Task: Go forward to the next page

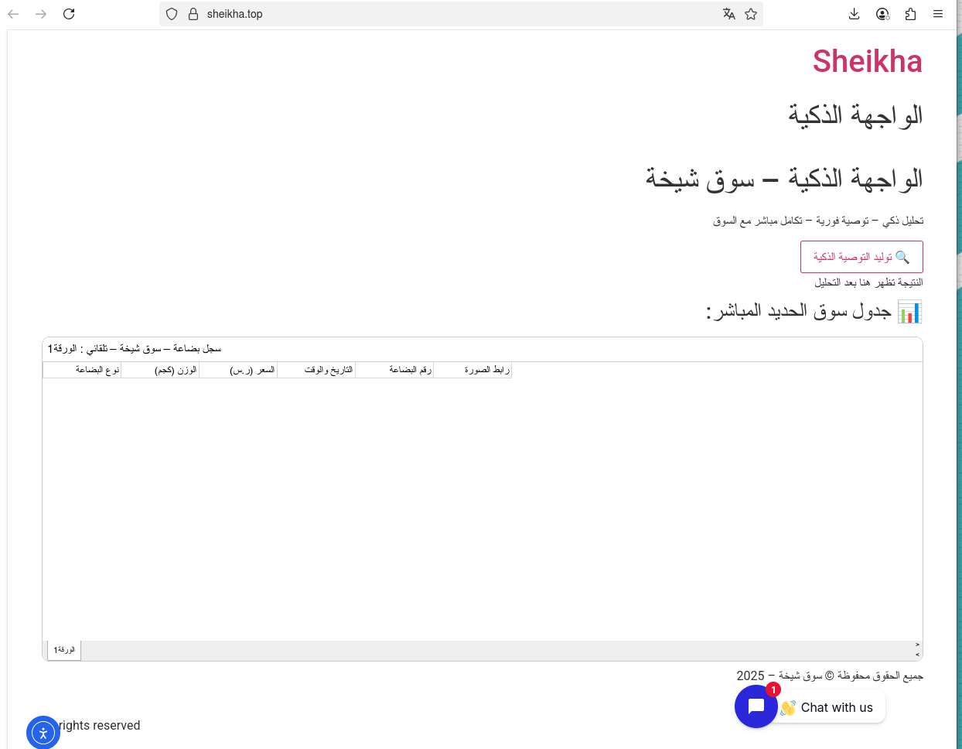Action: click(41, 14)
